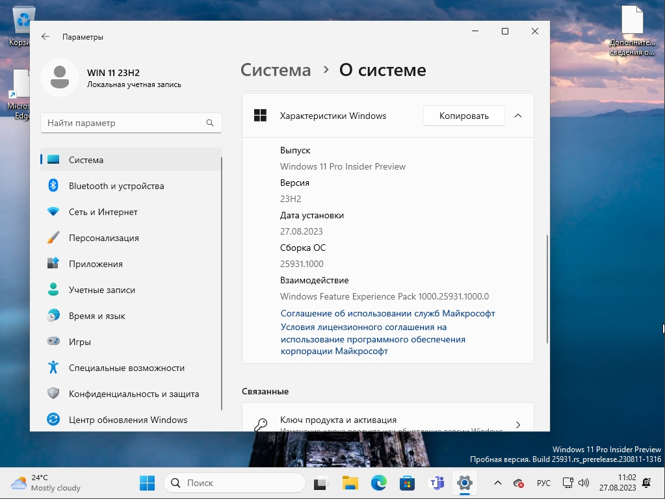Click the Взаимодействие label
The height and width of the screenshot is (499, 665).
click(314, 280)
